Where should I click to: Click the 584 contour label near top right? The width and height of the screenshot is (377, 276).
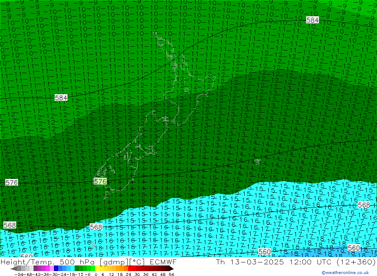coord(312,20)
